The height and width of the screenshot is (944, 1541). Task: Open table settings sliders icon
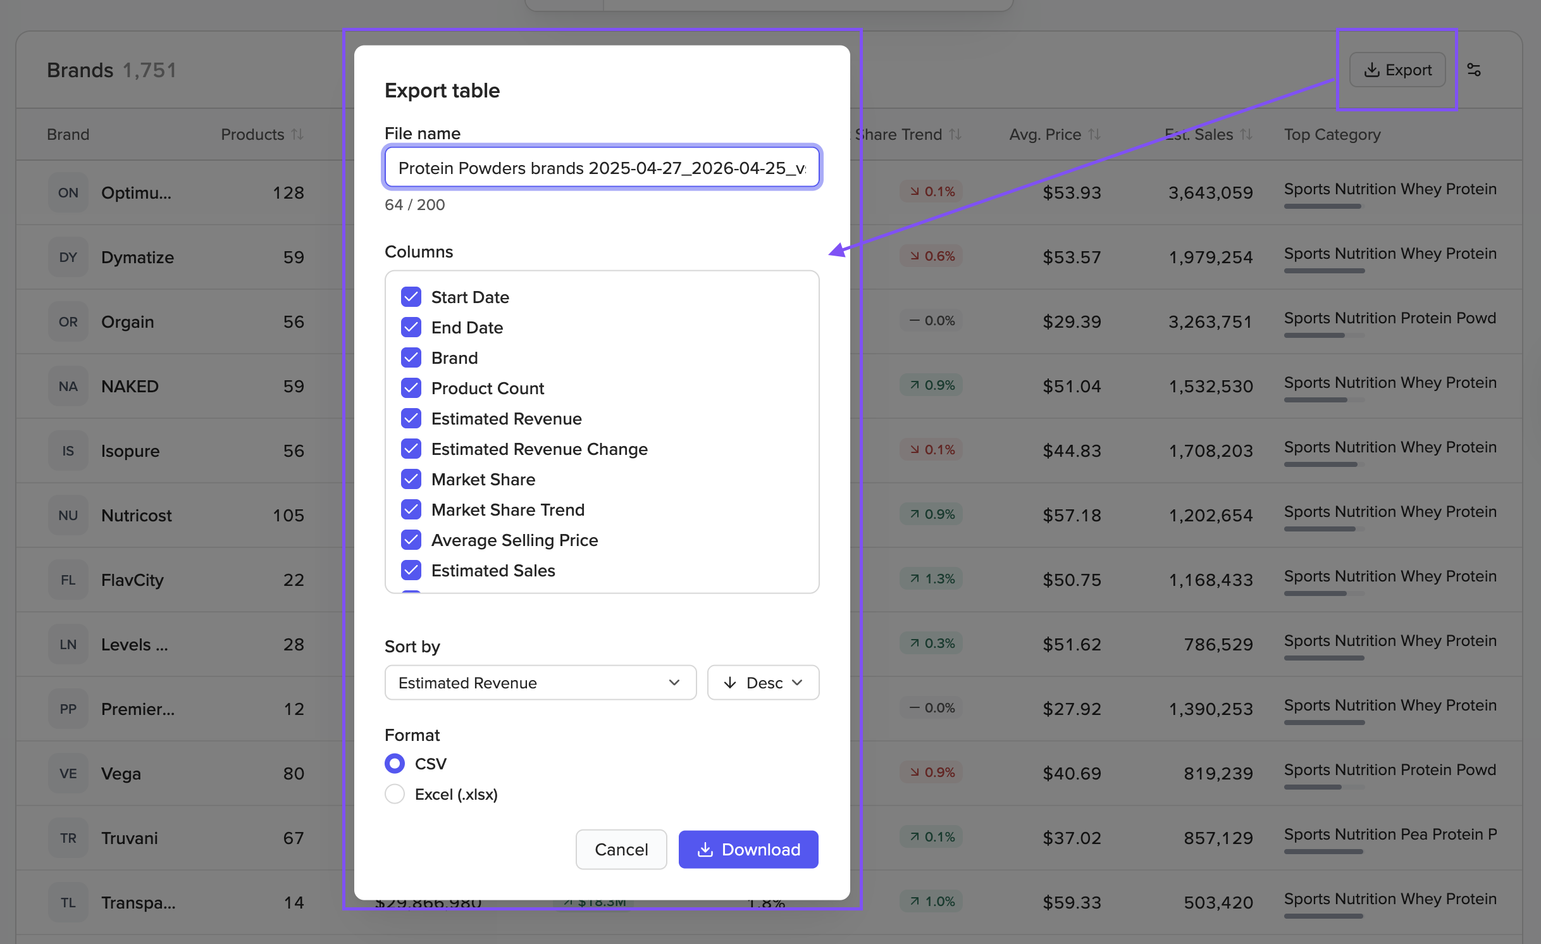click(1474, 70)
